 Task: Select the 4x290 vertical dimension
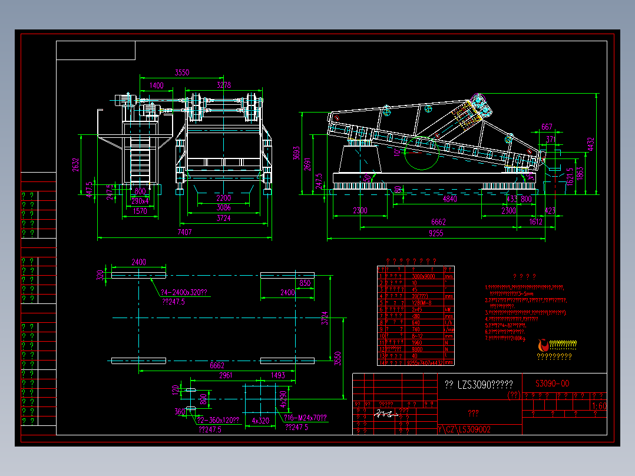click(283, 399)
